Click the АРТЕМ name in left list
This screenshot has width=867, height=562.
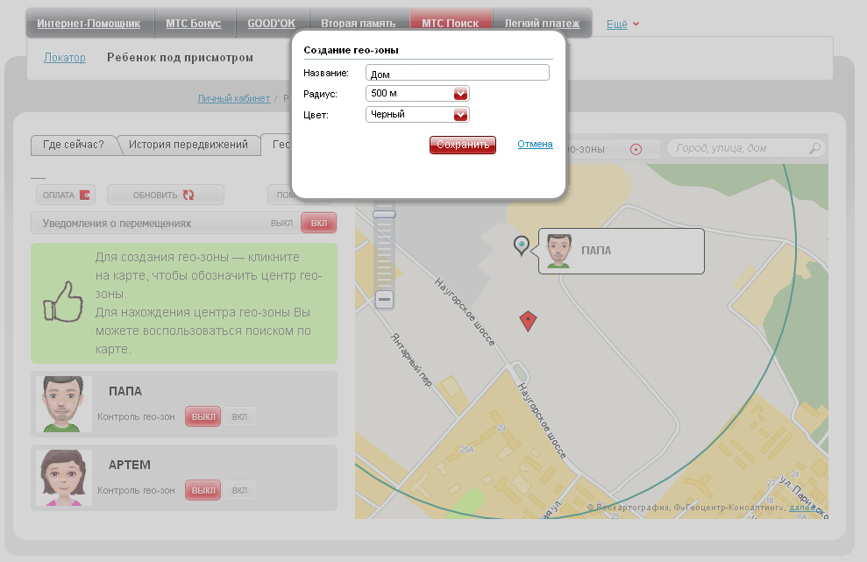tap(130, 466)
